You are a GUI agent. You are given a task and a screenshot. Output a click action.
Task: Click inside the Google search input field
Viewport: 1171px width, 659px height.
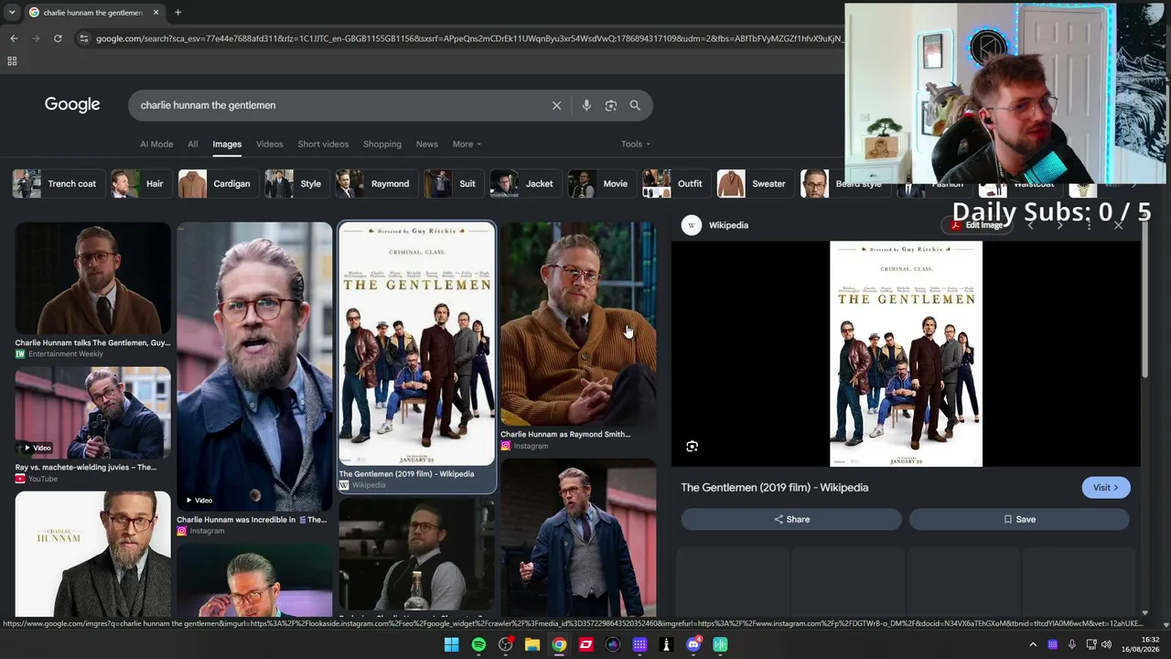[x=338, y=105]
